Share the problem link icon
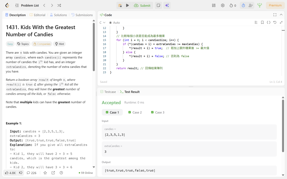Viewport: 287px width, 179px height. coord(53,173)
